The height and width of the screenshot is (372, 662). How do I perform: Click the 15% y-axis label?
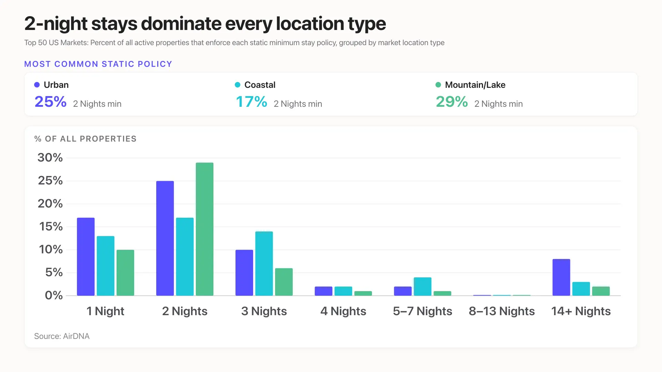51,226
